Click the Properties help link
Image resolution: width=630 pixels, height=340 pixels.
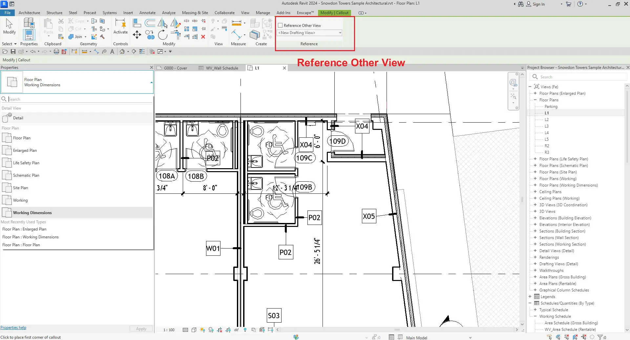tap(13, 328)
